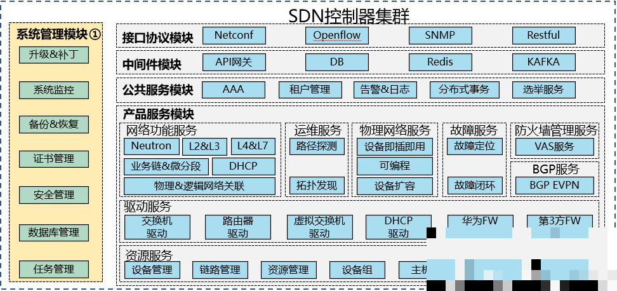Viewport: 617px width, 291px height.
Task: Click the 物理网络服务 heading
Action: 395,130
